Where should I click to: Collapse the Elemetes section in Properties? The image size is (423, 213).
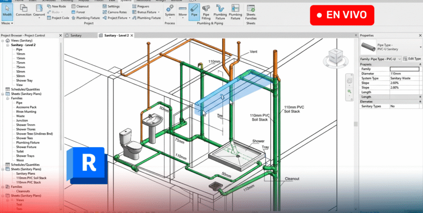coord(420,102)
